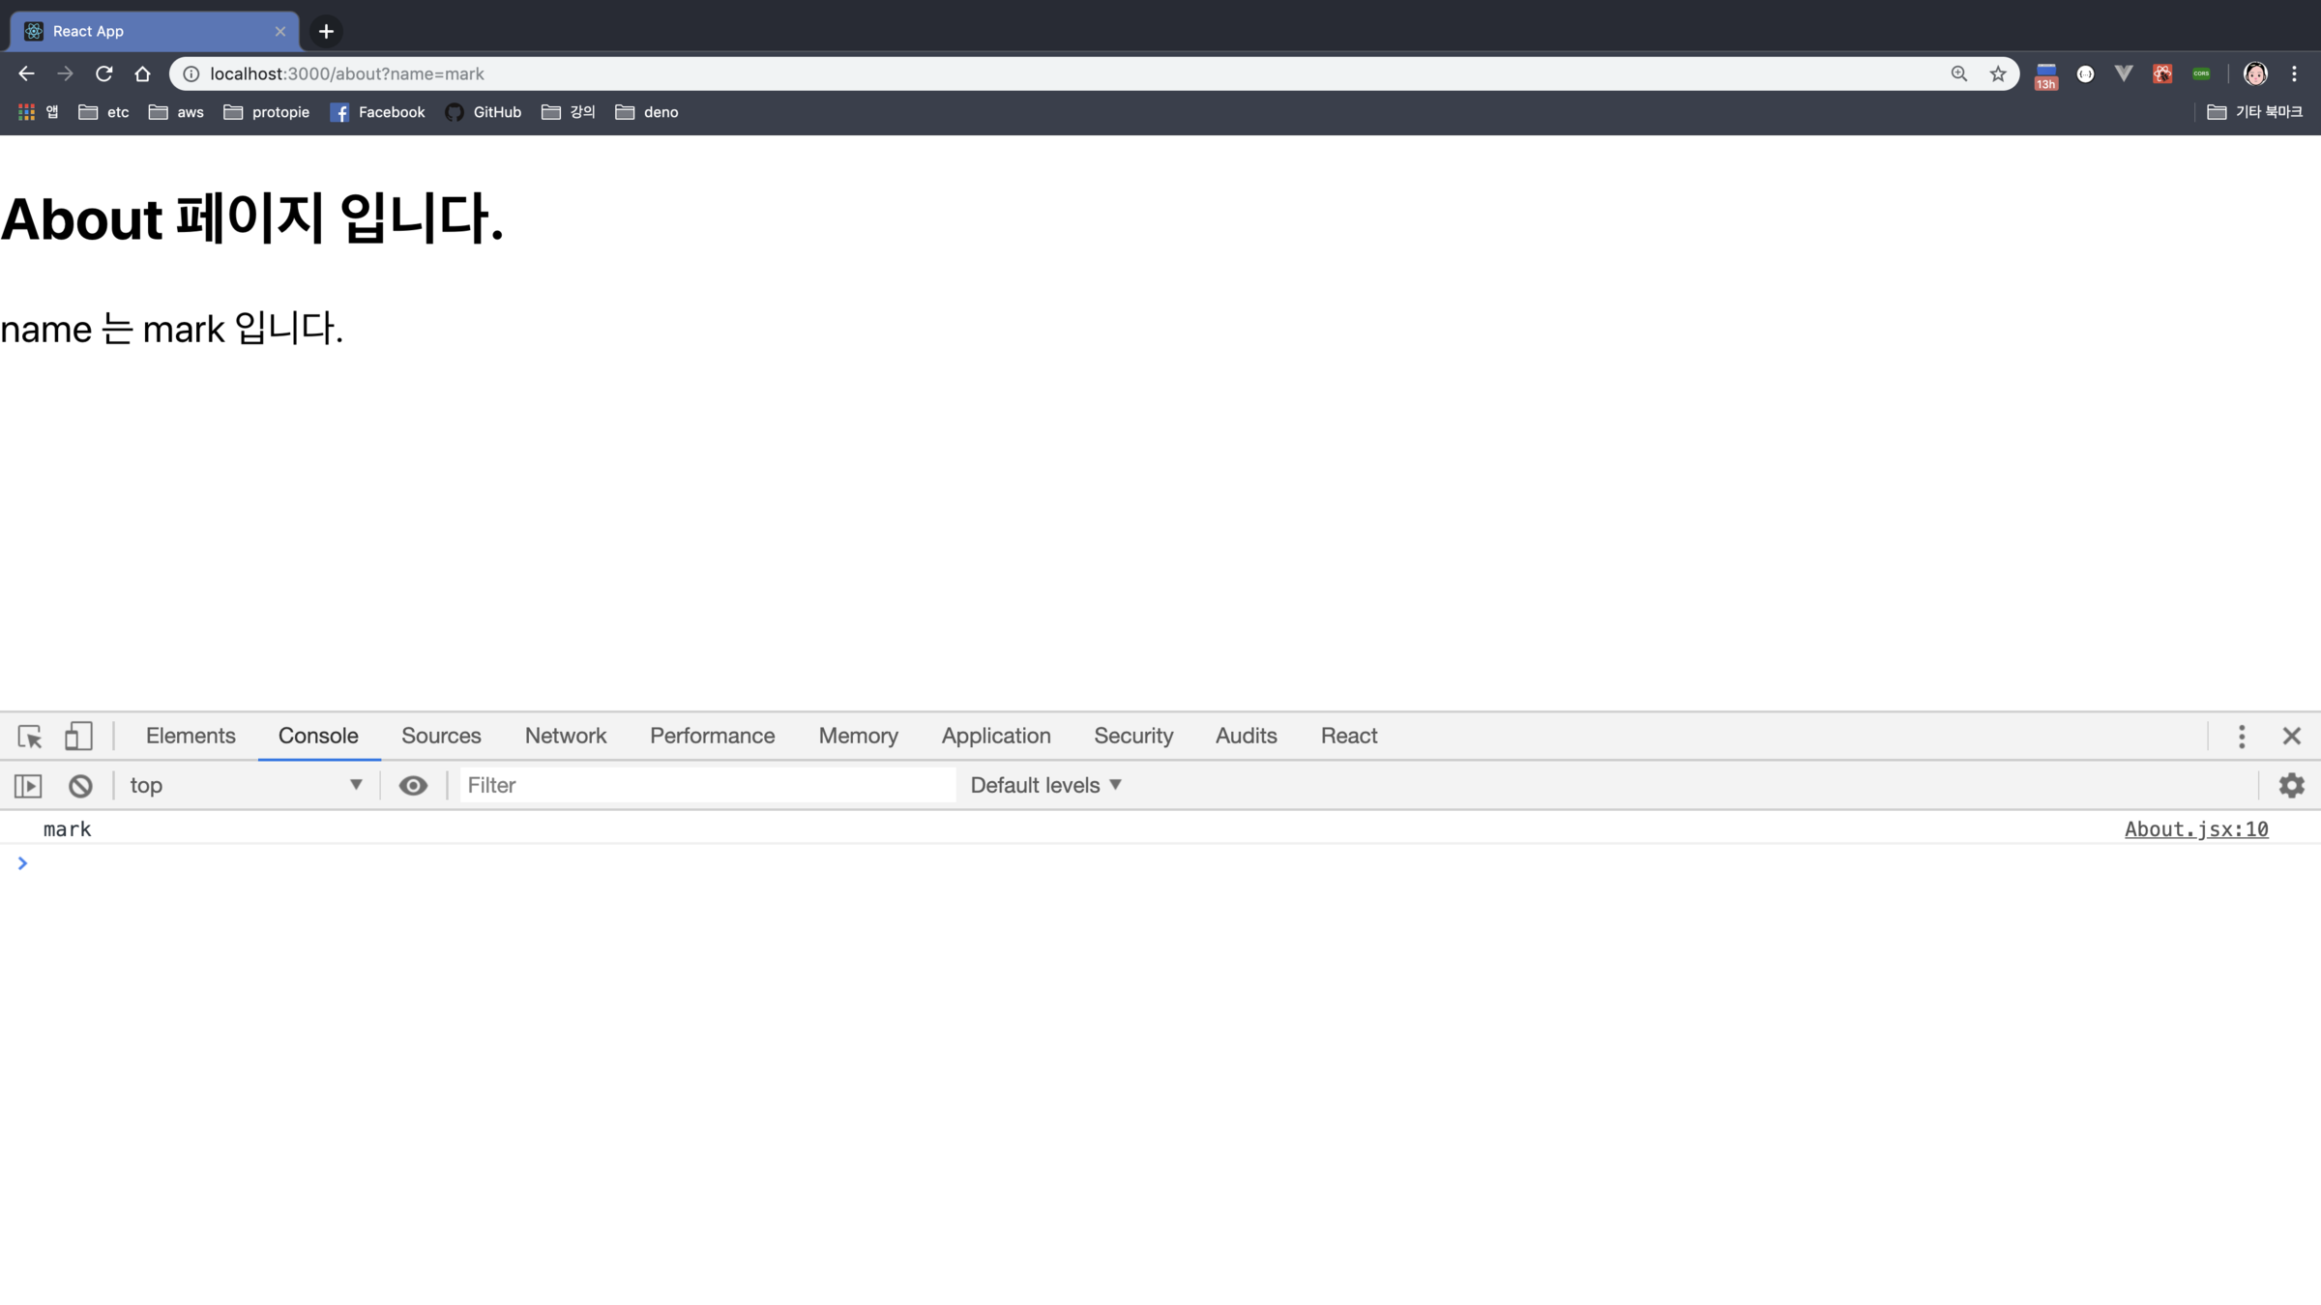The width and height of the screenshot is (2321, 1305).
Task: Create a live expression with eye icon
Action: click(413, 786)
